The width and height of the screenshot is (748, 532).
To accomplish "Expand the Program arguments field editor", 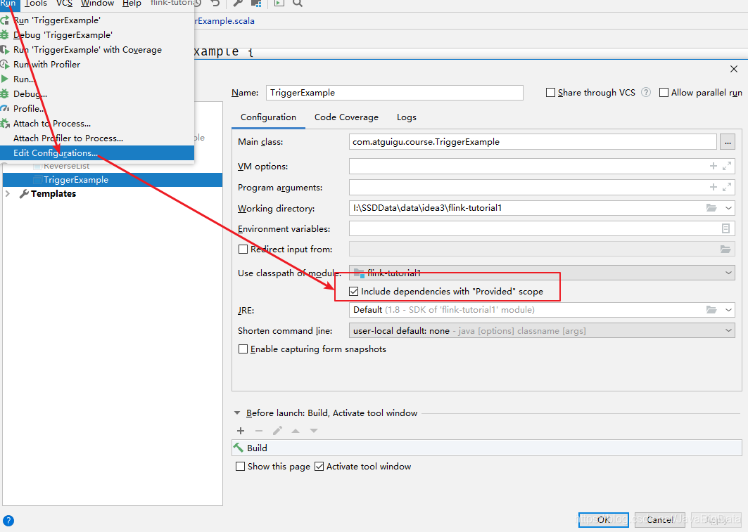I will (726, 187).
